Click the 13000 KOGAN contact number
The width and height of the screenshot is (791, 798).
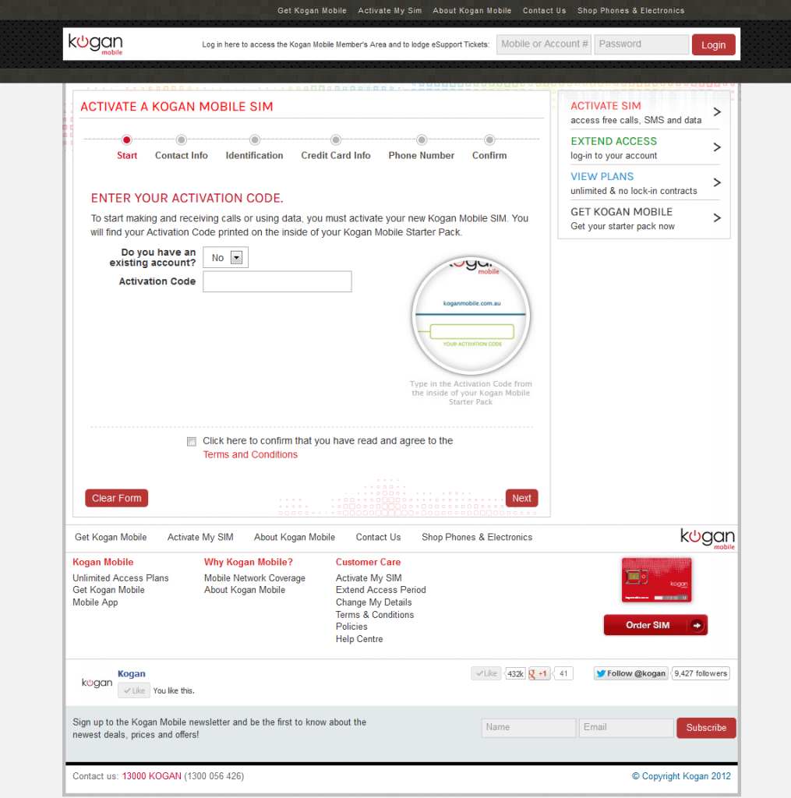152,776
